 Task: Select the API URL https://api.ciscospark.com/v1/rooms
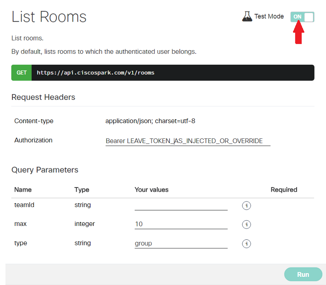(96, 73)
